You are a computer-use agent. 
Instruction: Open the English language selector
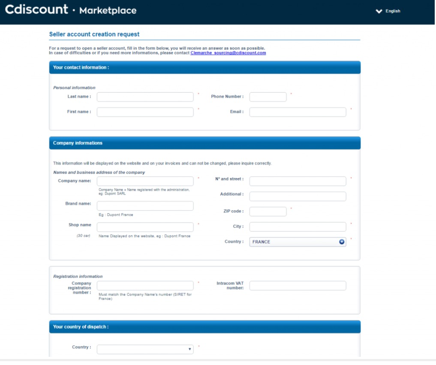click(388, 11)
